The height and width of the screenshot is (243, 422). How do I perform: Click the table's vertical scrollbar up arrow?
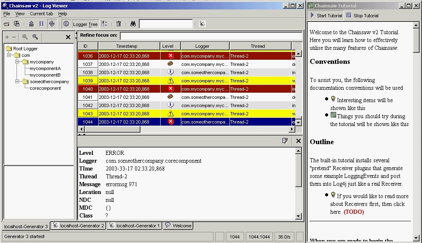[299, 54]
